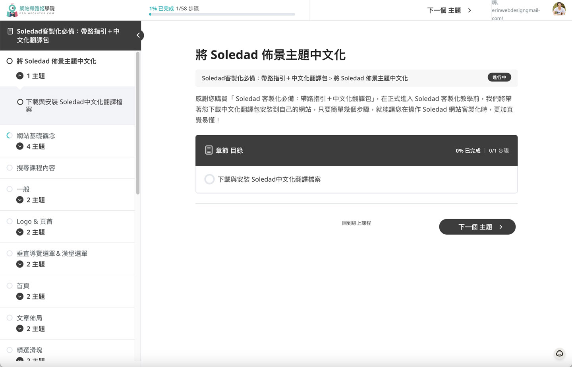Click the sidebar vertical scrollbar
572x367 pixels.
point(138,123)
